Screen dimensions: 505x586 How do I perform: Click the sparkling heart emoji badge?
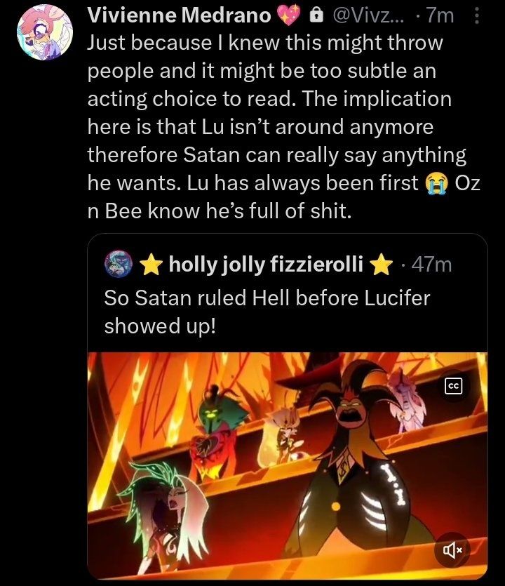(x=288, y=15)
